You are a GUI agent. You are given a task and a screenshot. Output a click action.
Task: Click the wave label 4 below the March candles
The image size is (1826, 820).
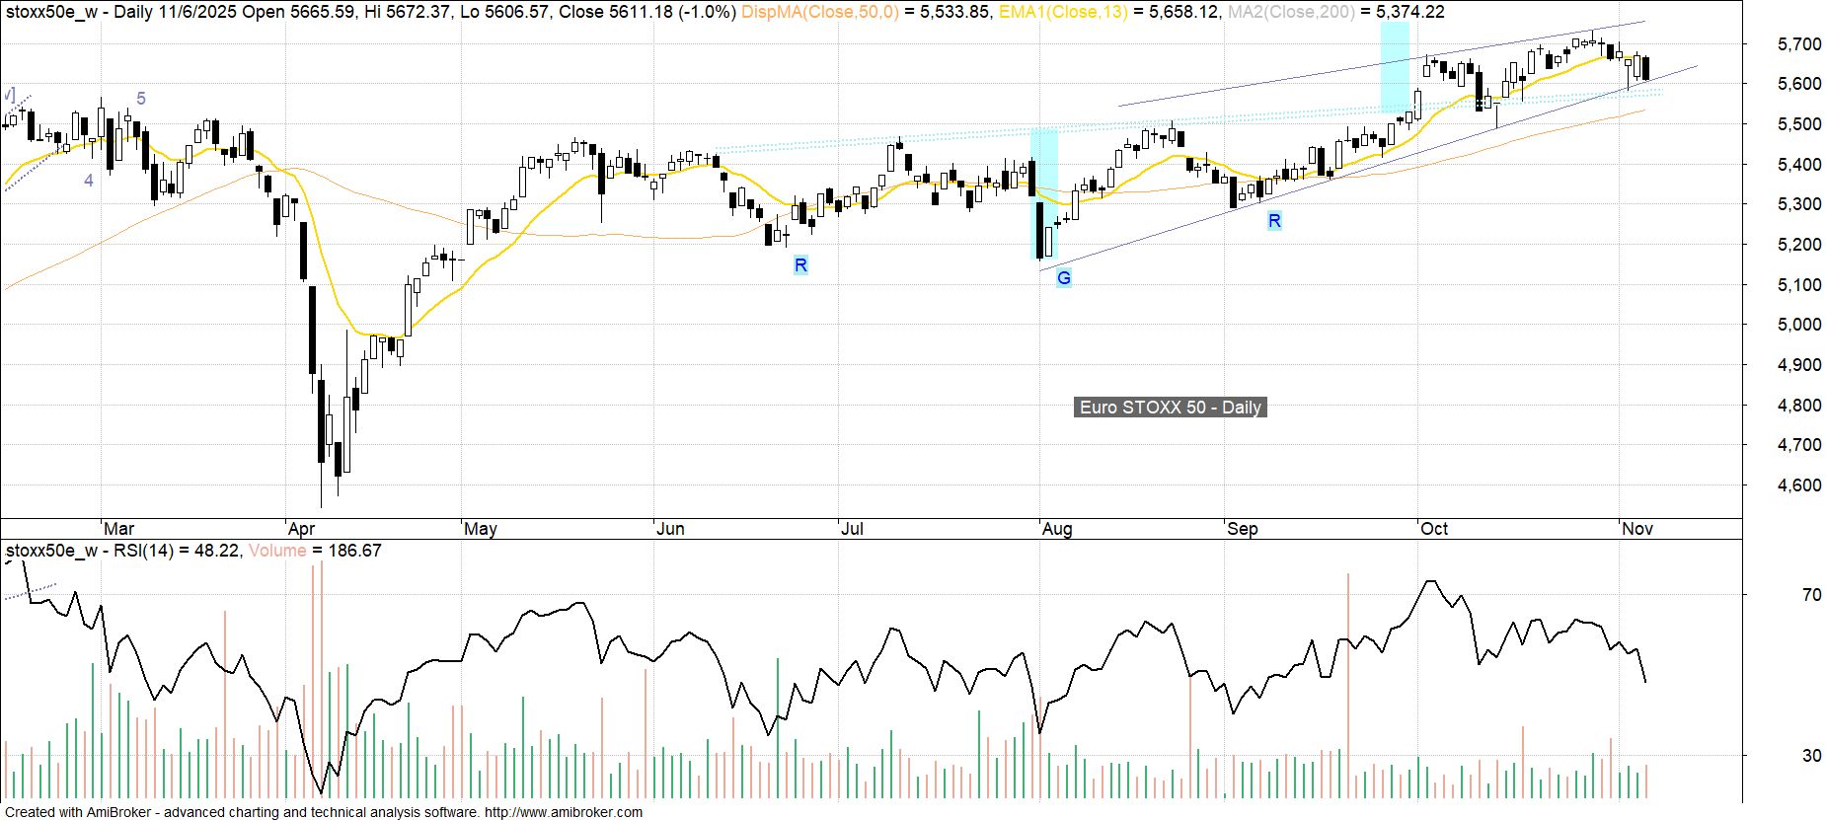pyautogui.click(x=89, y=181)
